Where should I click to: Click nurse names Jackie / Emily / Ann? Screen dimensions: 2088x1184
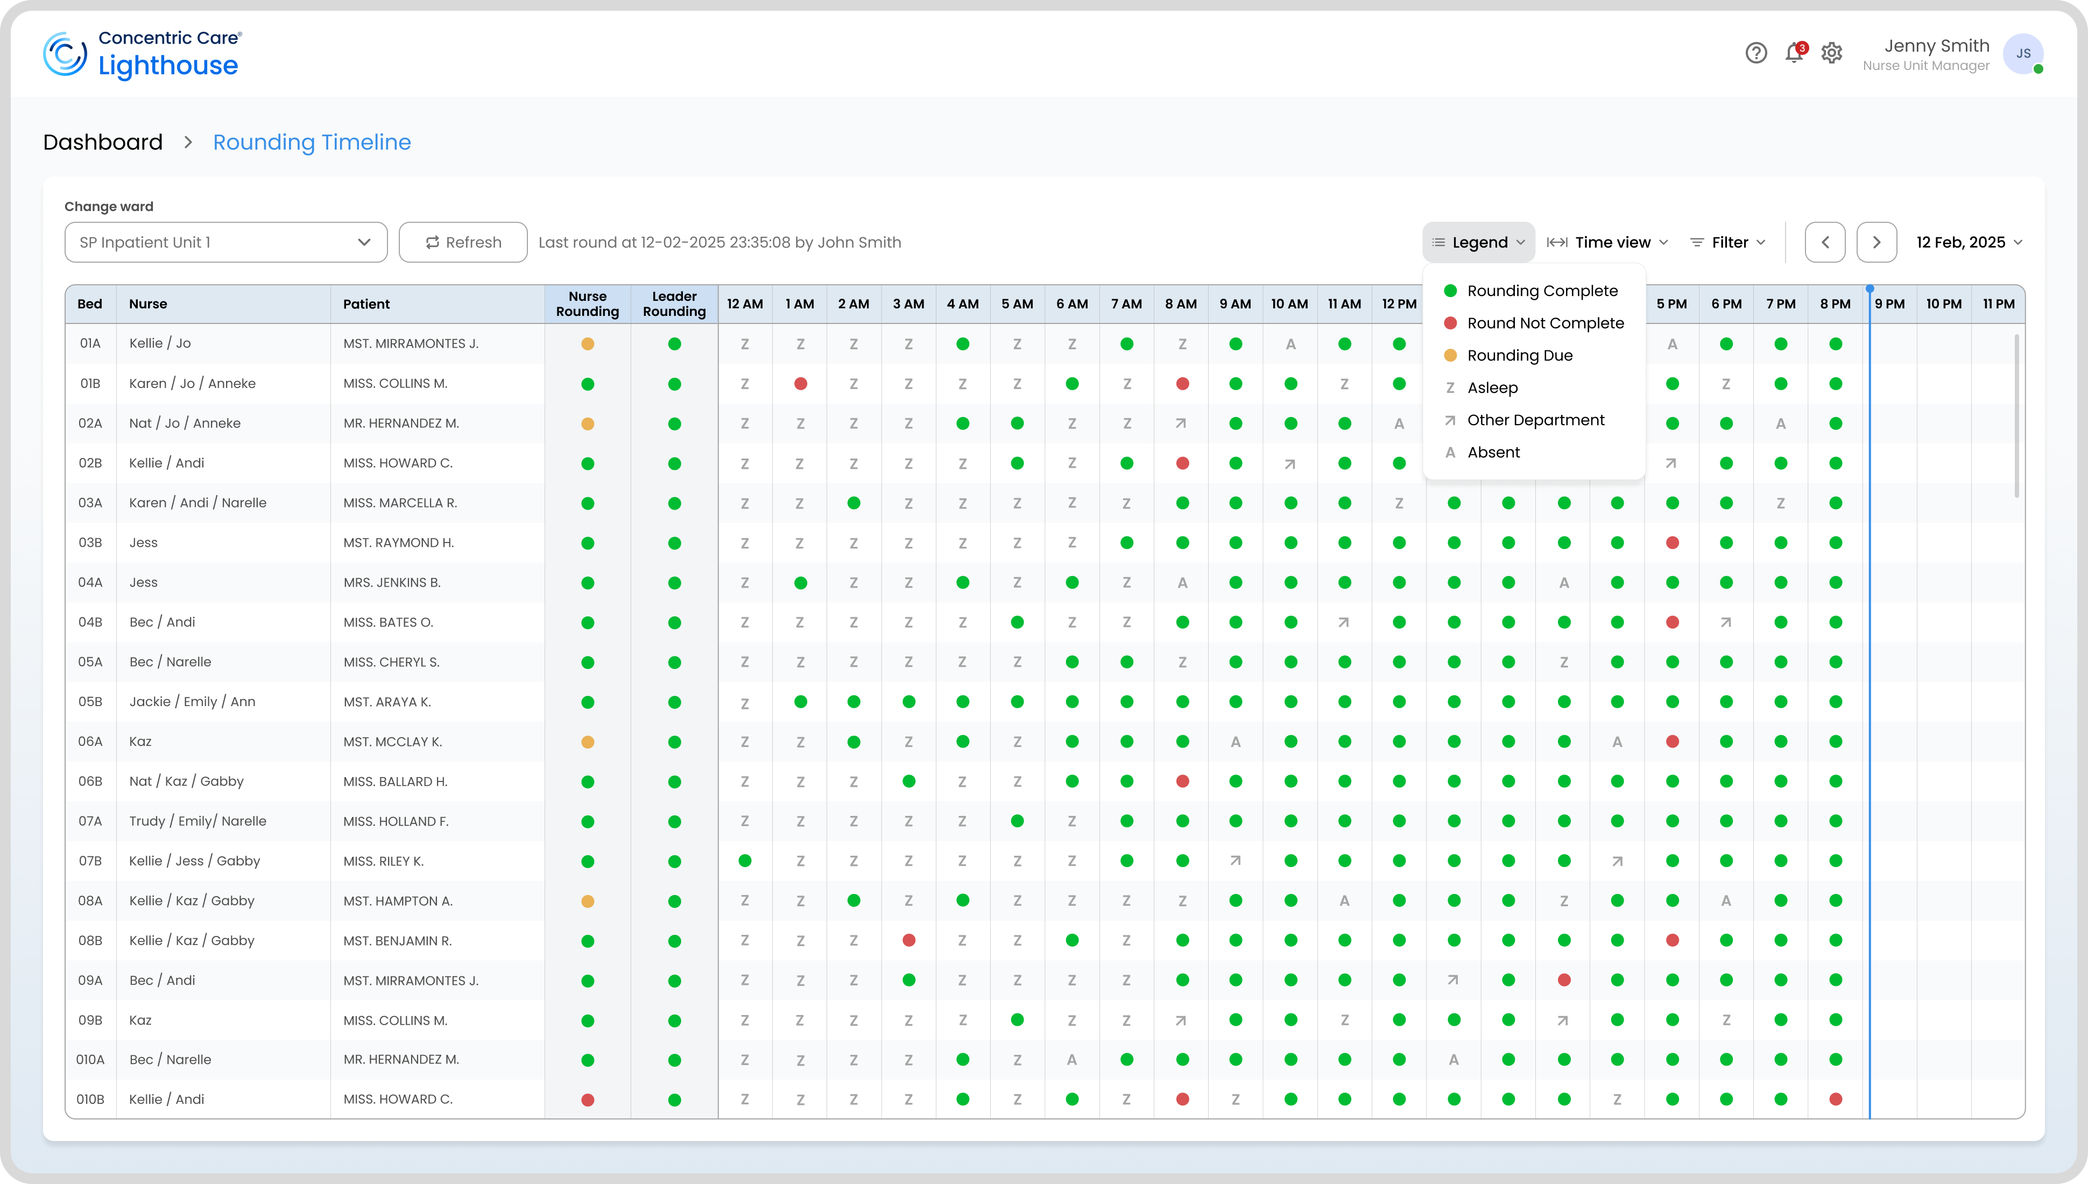(x=192, y=702)
